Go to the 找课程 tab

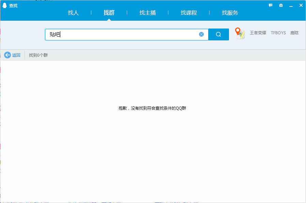pyautogui.click(x=189, y=13)
